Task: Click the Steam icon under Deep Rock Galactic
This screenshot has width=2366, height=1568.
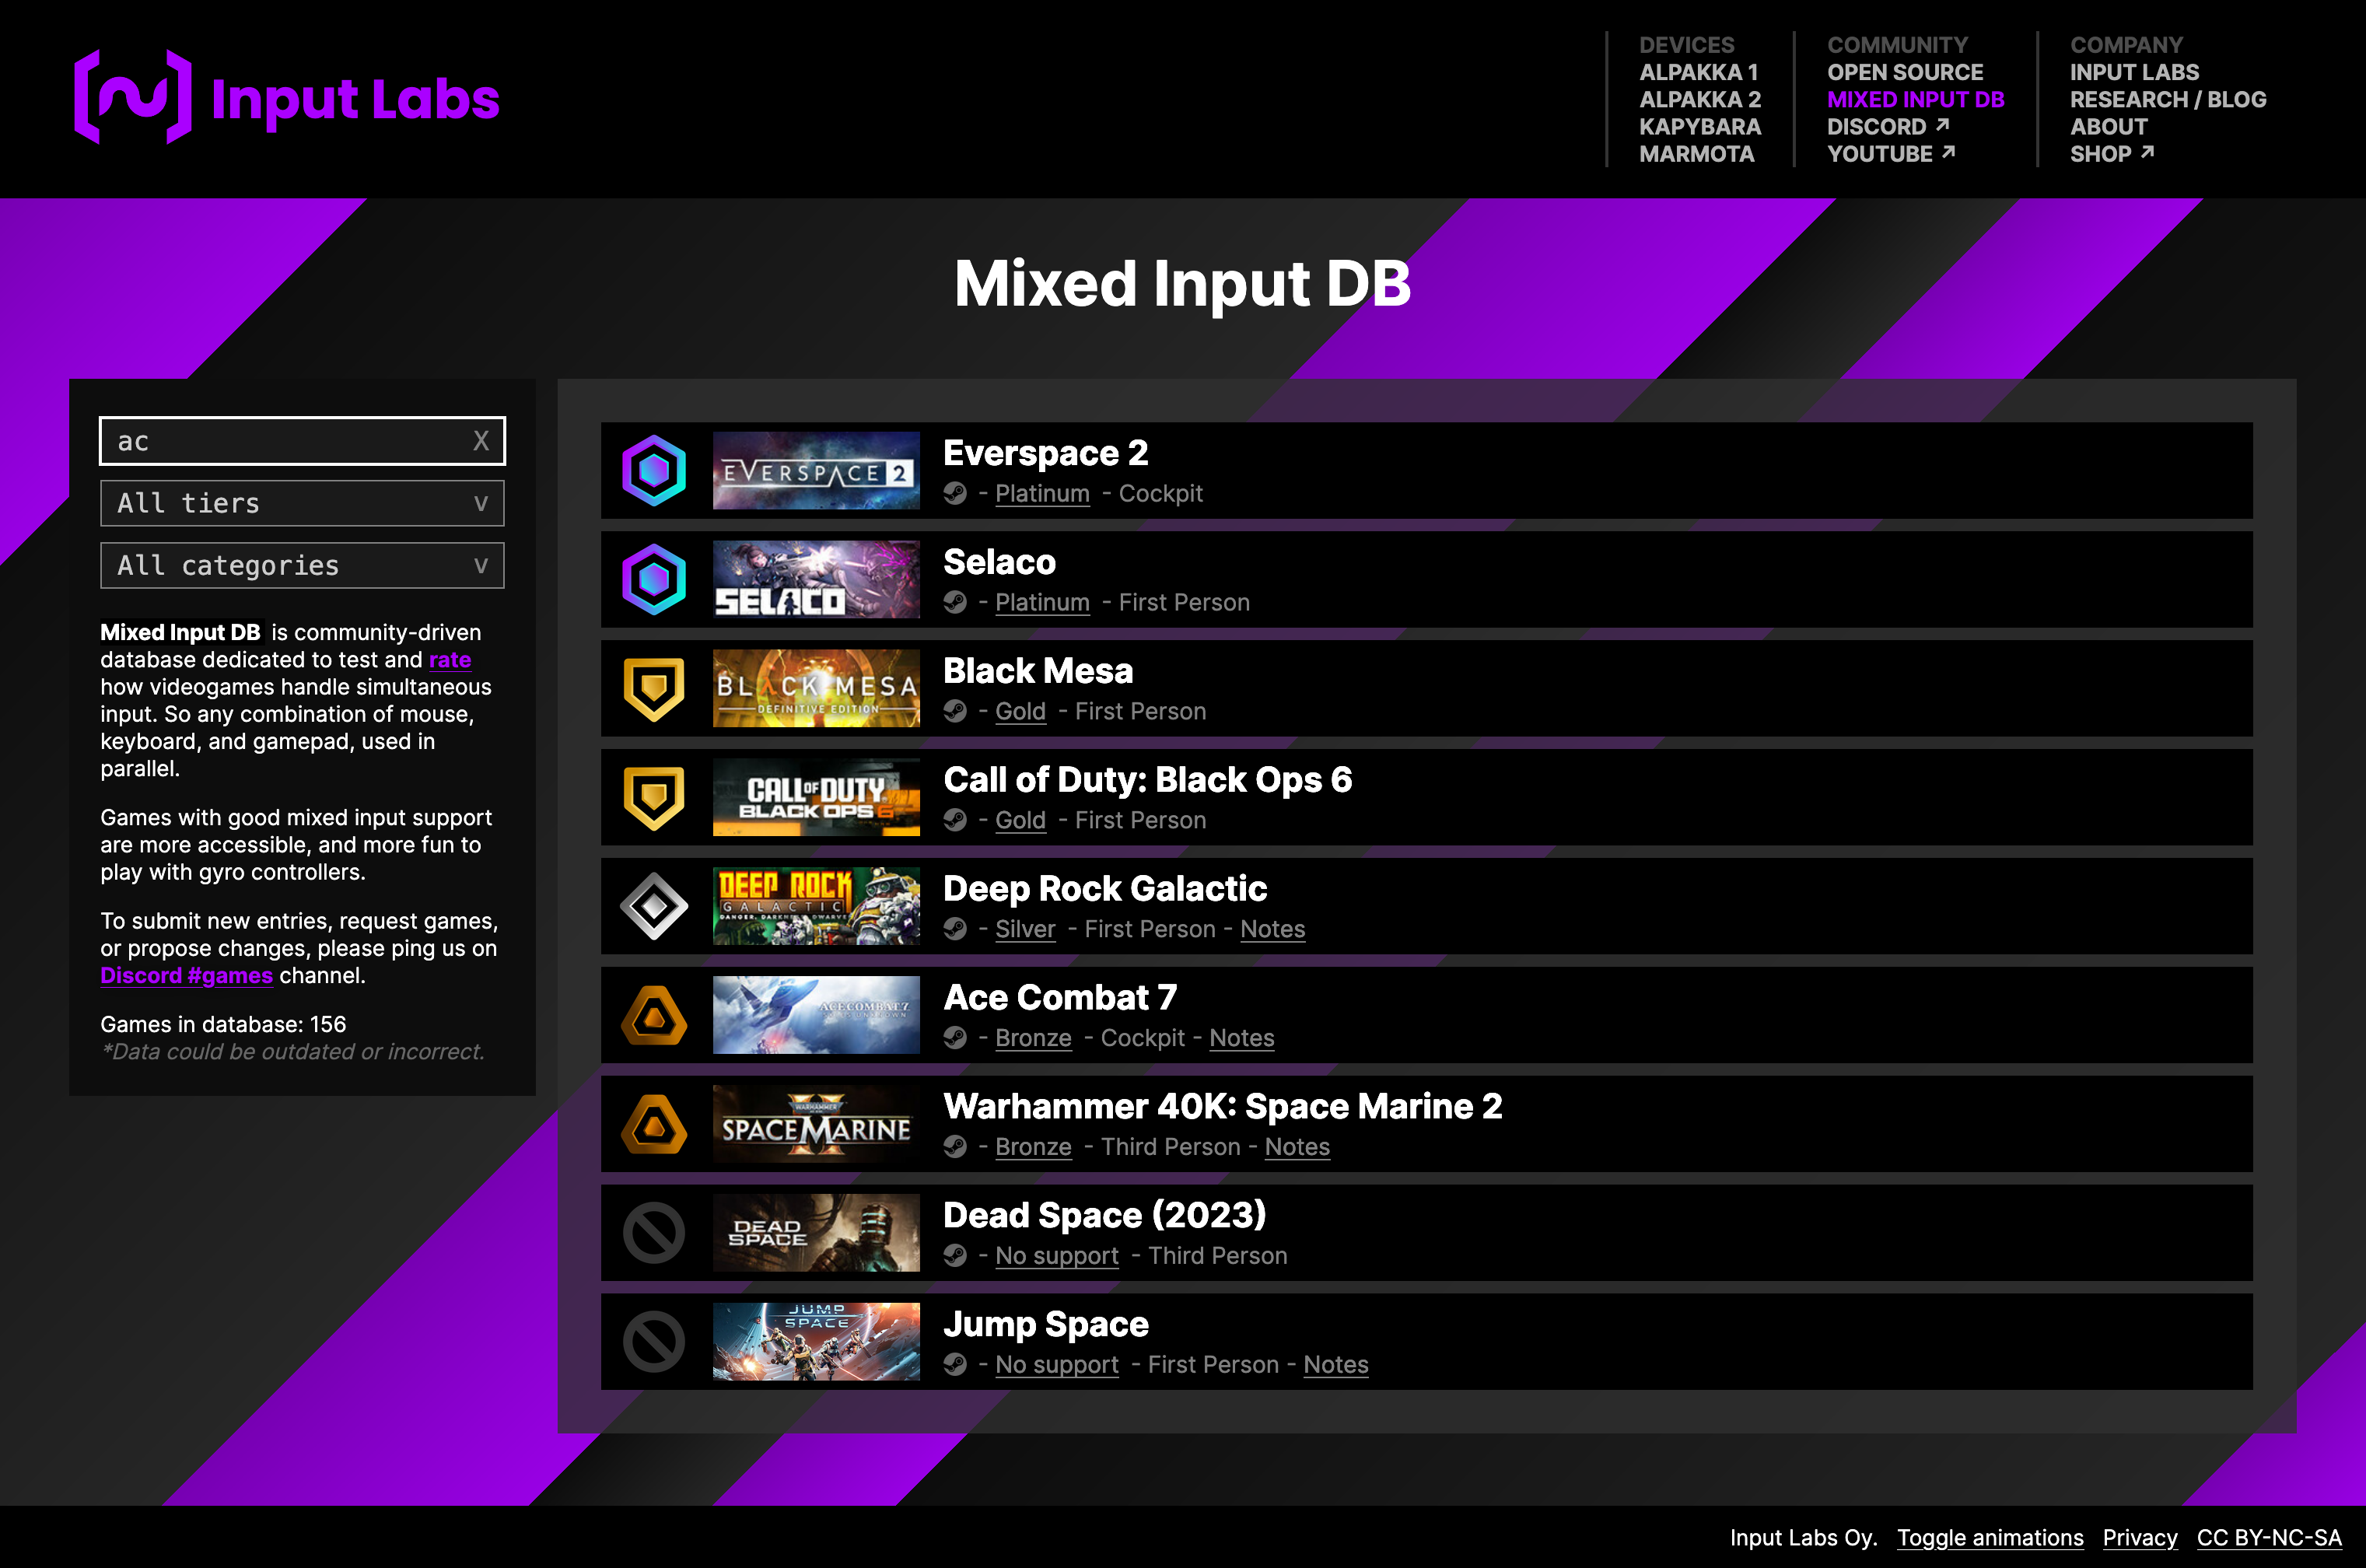Action: tap(955, 930)
